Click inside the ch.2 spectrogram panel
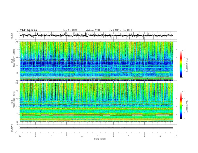 (x=96, y=102)
